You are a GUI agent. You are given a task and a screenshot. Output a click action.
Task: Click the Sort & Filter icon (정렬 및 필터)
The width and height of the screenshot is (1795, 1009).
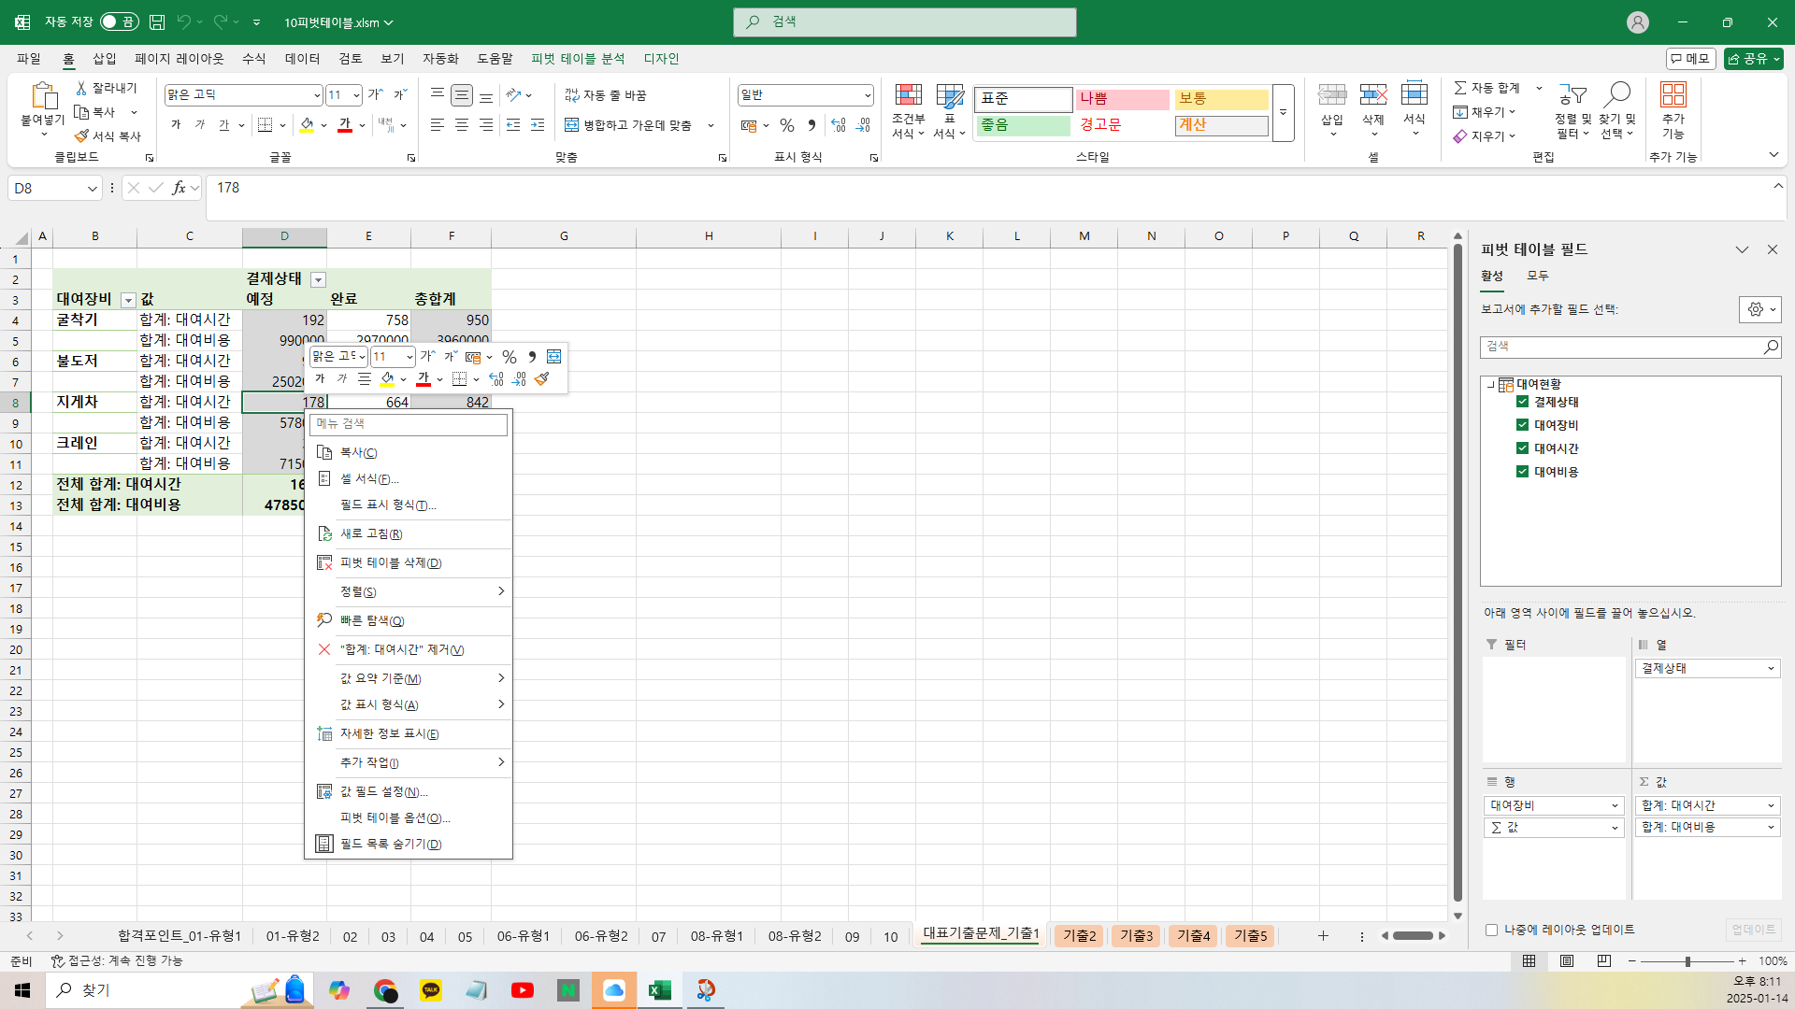click(x=1572, y=95)
